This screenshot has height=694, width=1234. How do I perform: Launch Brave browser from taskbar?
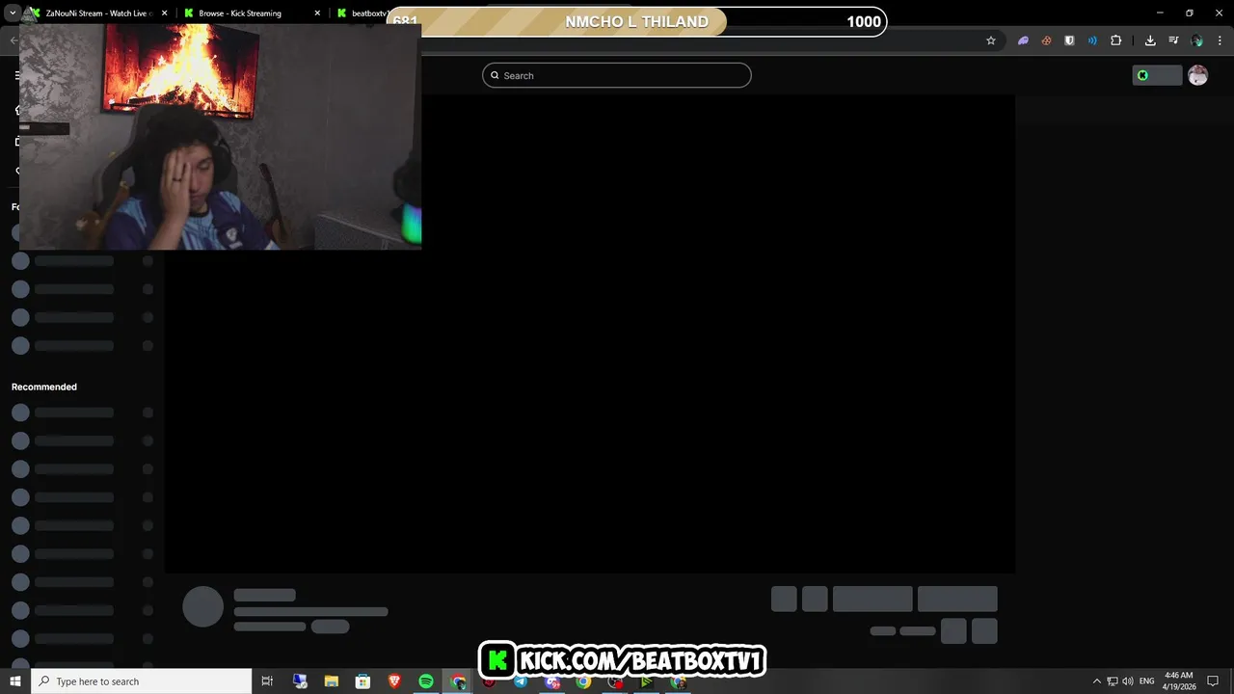point(394,681)
